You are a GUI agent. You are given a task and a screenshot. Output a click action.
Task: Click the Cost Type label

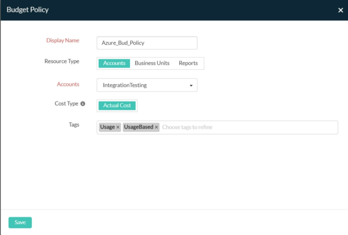66,104
